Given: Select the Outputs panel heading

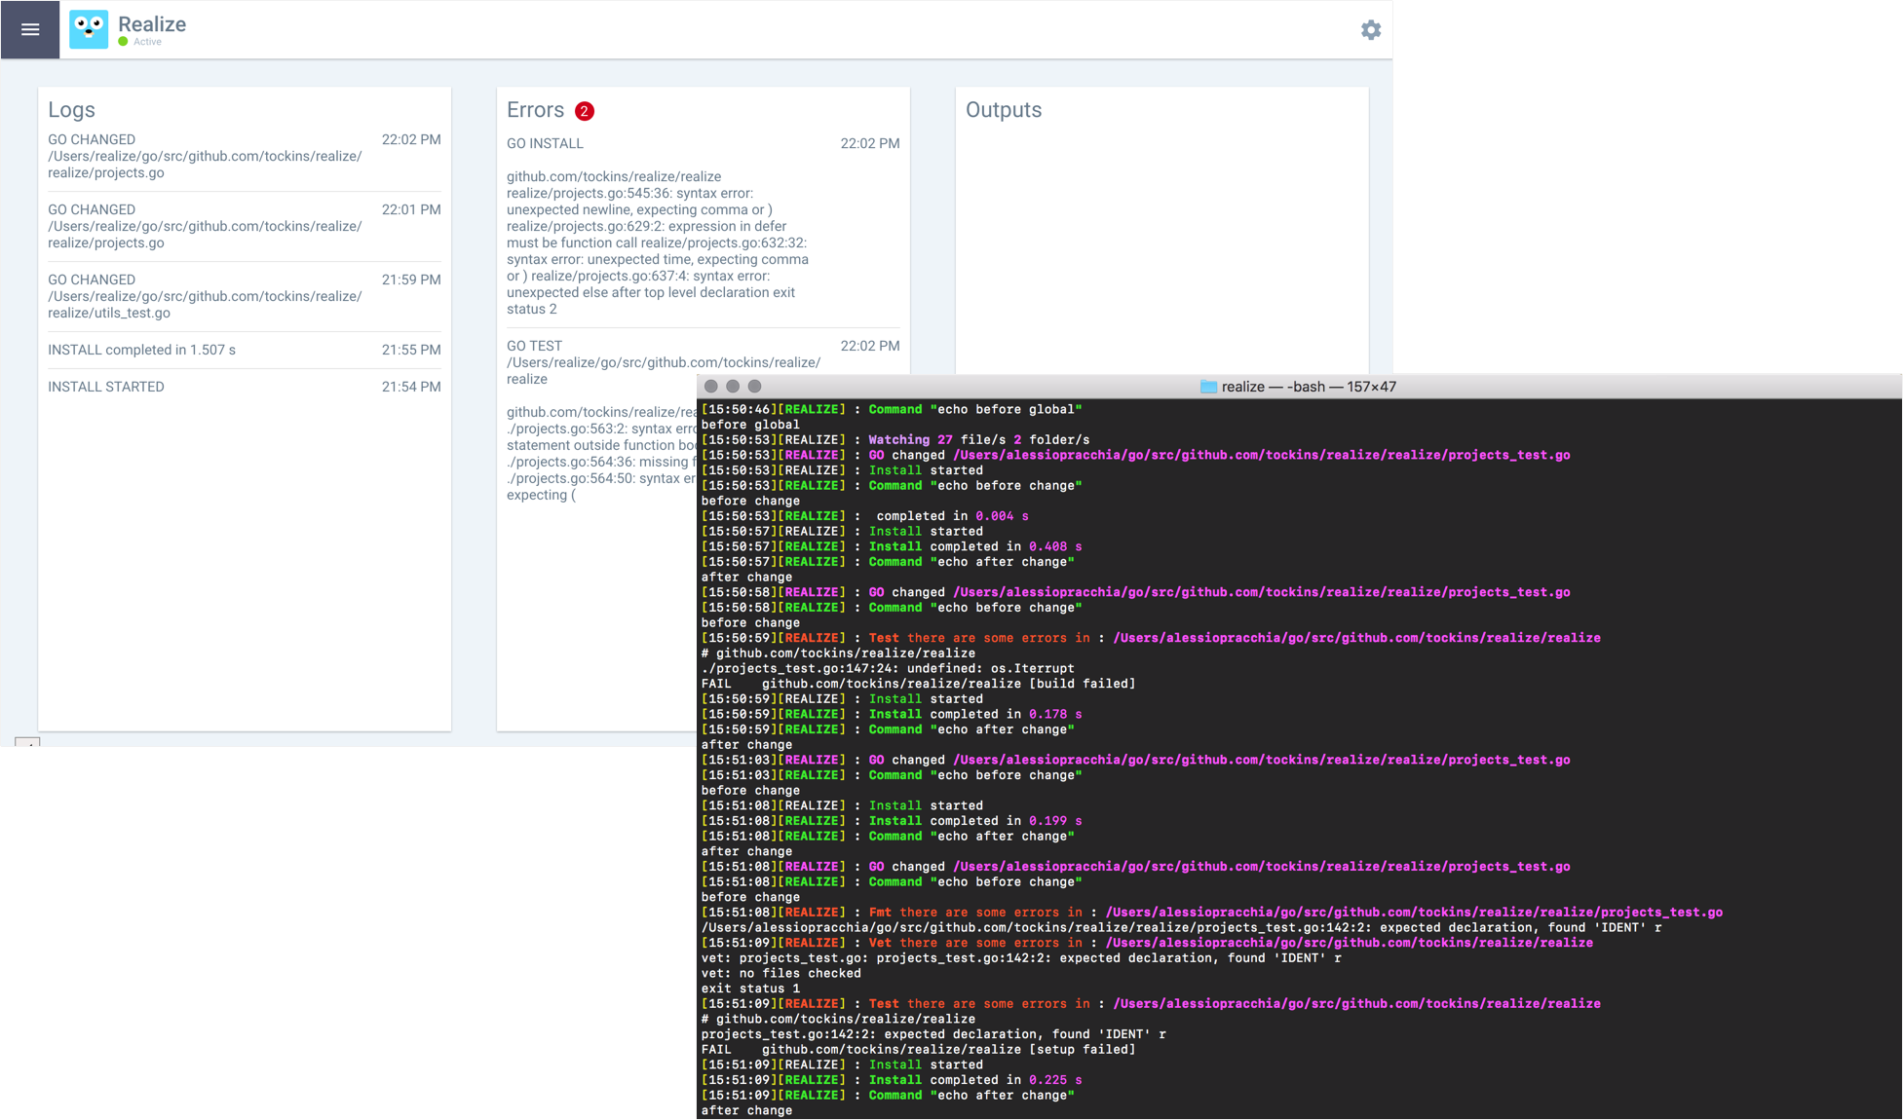Looking at the screenshot, I should [1004, 110].
